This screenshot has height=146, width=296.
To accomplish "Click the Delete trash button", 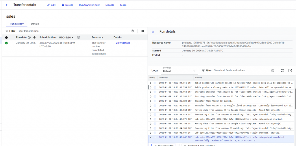I will 67,5.
